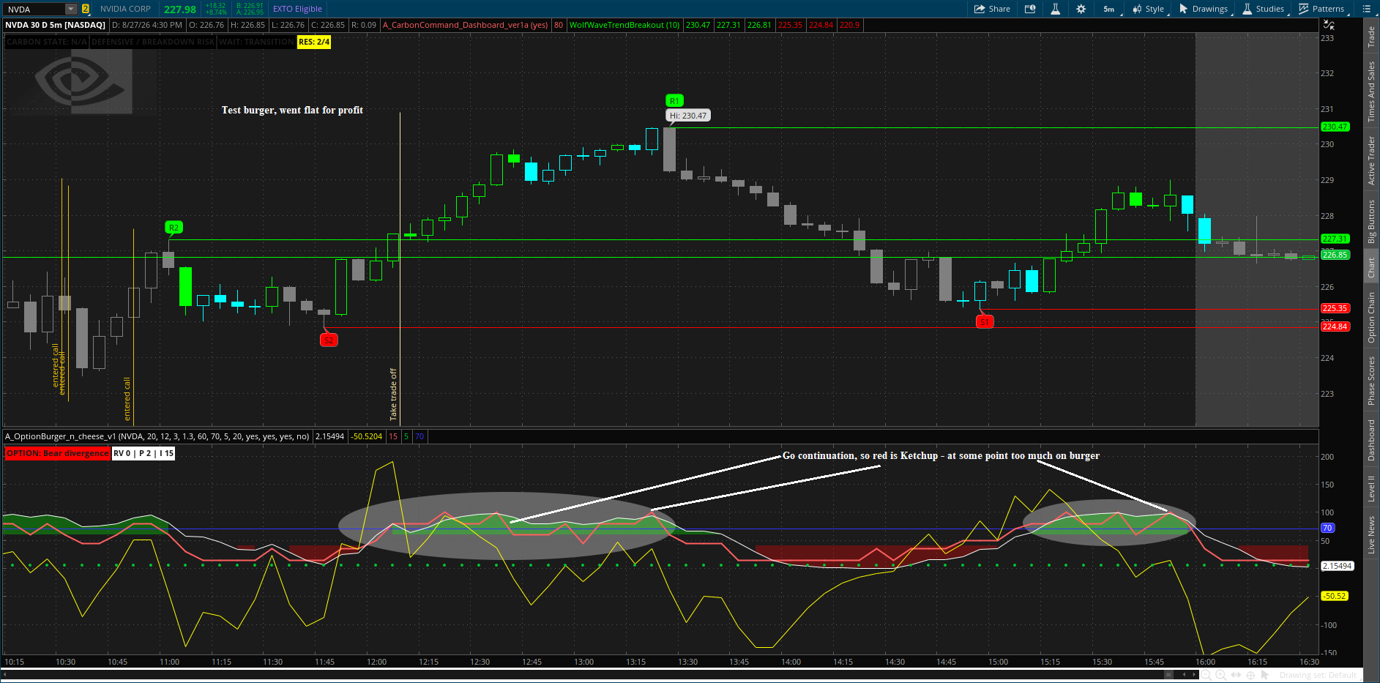1380x683 pixels.
Task: Open the Dashboard side tab
Action: (x=1371, y=440)
